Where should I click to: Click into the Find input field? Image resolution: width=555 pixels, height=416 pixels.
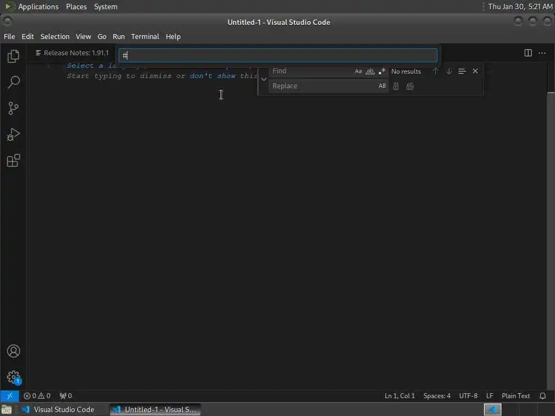(x=312, y=71)
